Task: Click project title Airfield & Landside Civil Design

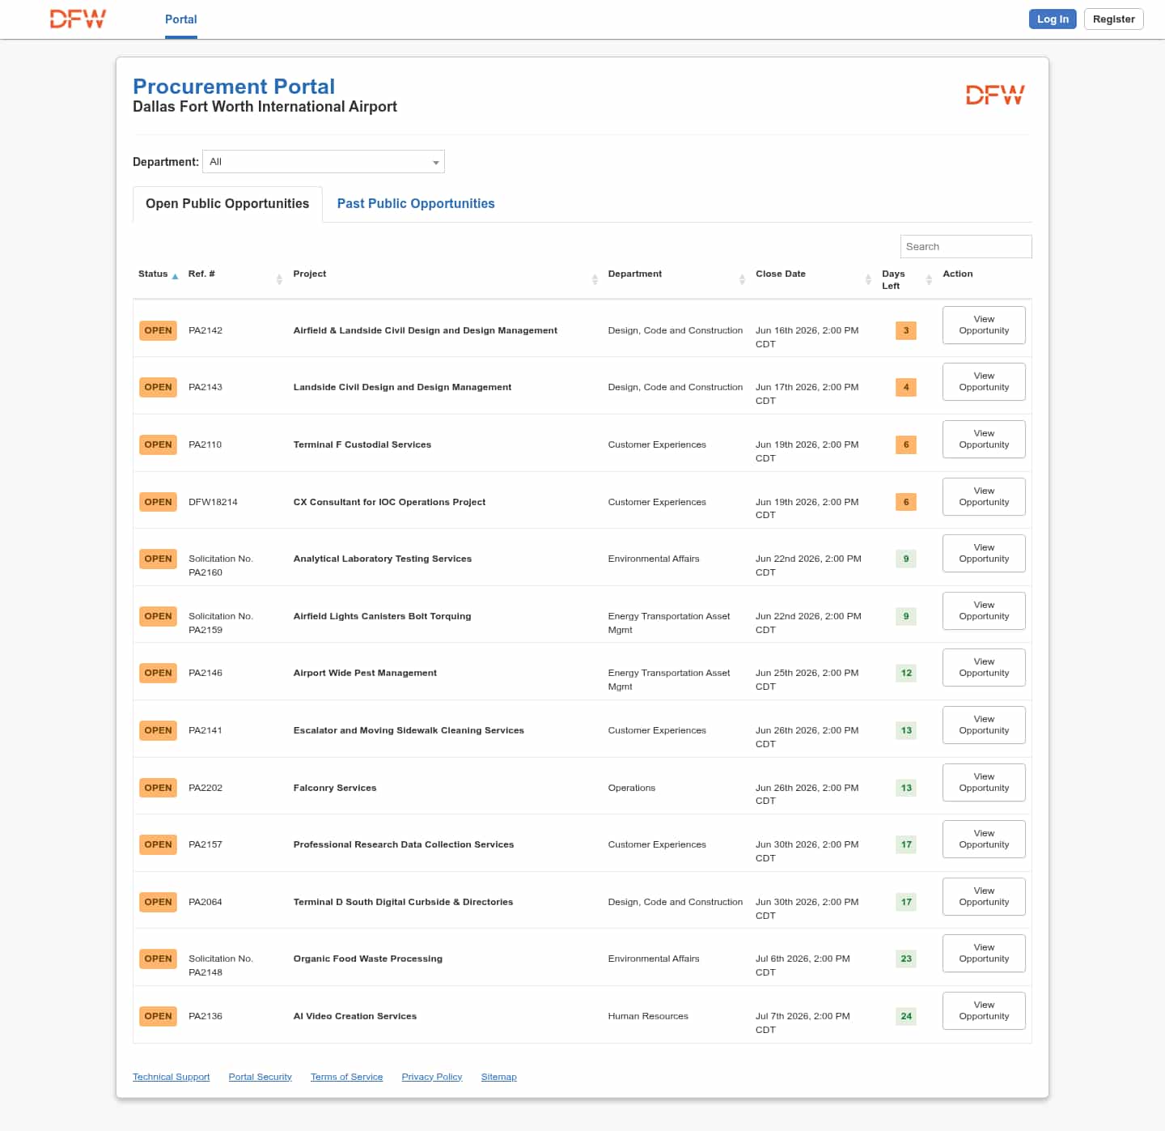Action: pos(425,330)
